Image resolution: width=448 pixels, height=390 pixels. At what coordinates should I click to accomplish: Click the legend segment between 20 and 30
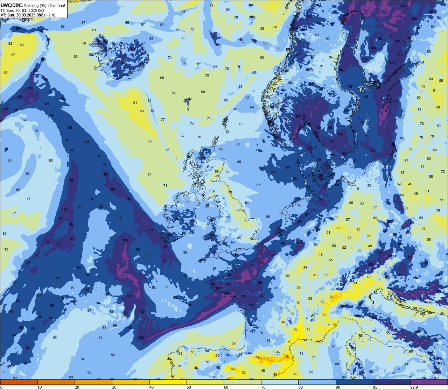click(93, 382)
